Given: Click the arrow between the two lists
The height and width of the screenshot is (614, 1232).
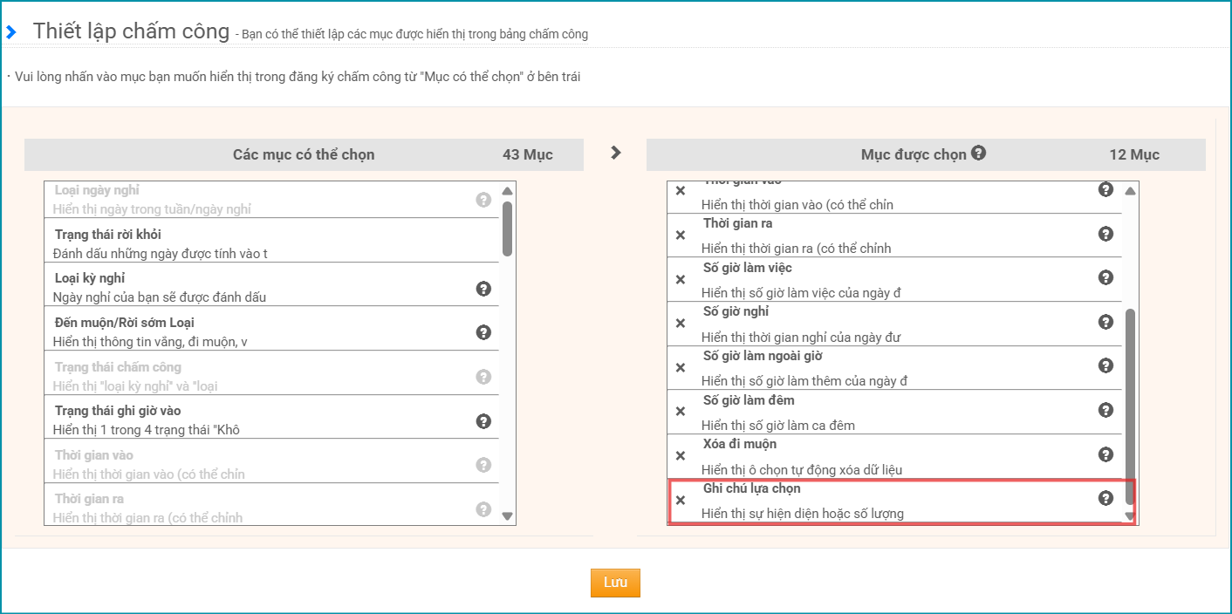Looking at the screenshot, I should click(616, 153).
